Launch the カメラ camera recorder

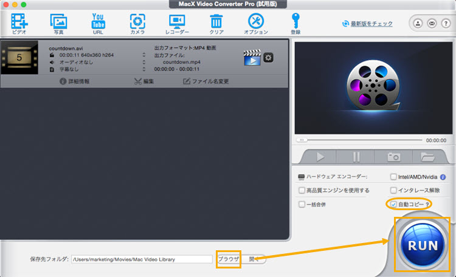pyautogui.click(x=137, y=24)
